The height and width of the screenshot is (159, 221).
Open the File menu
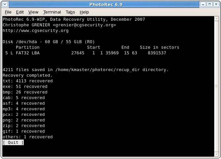click(8, 12)
